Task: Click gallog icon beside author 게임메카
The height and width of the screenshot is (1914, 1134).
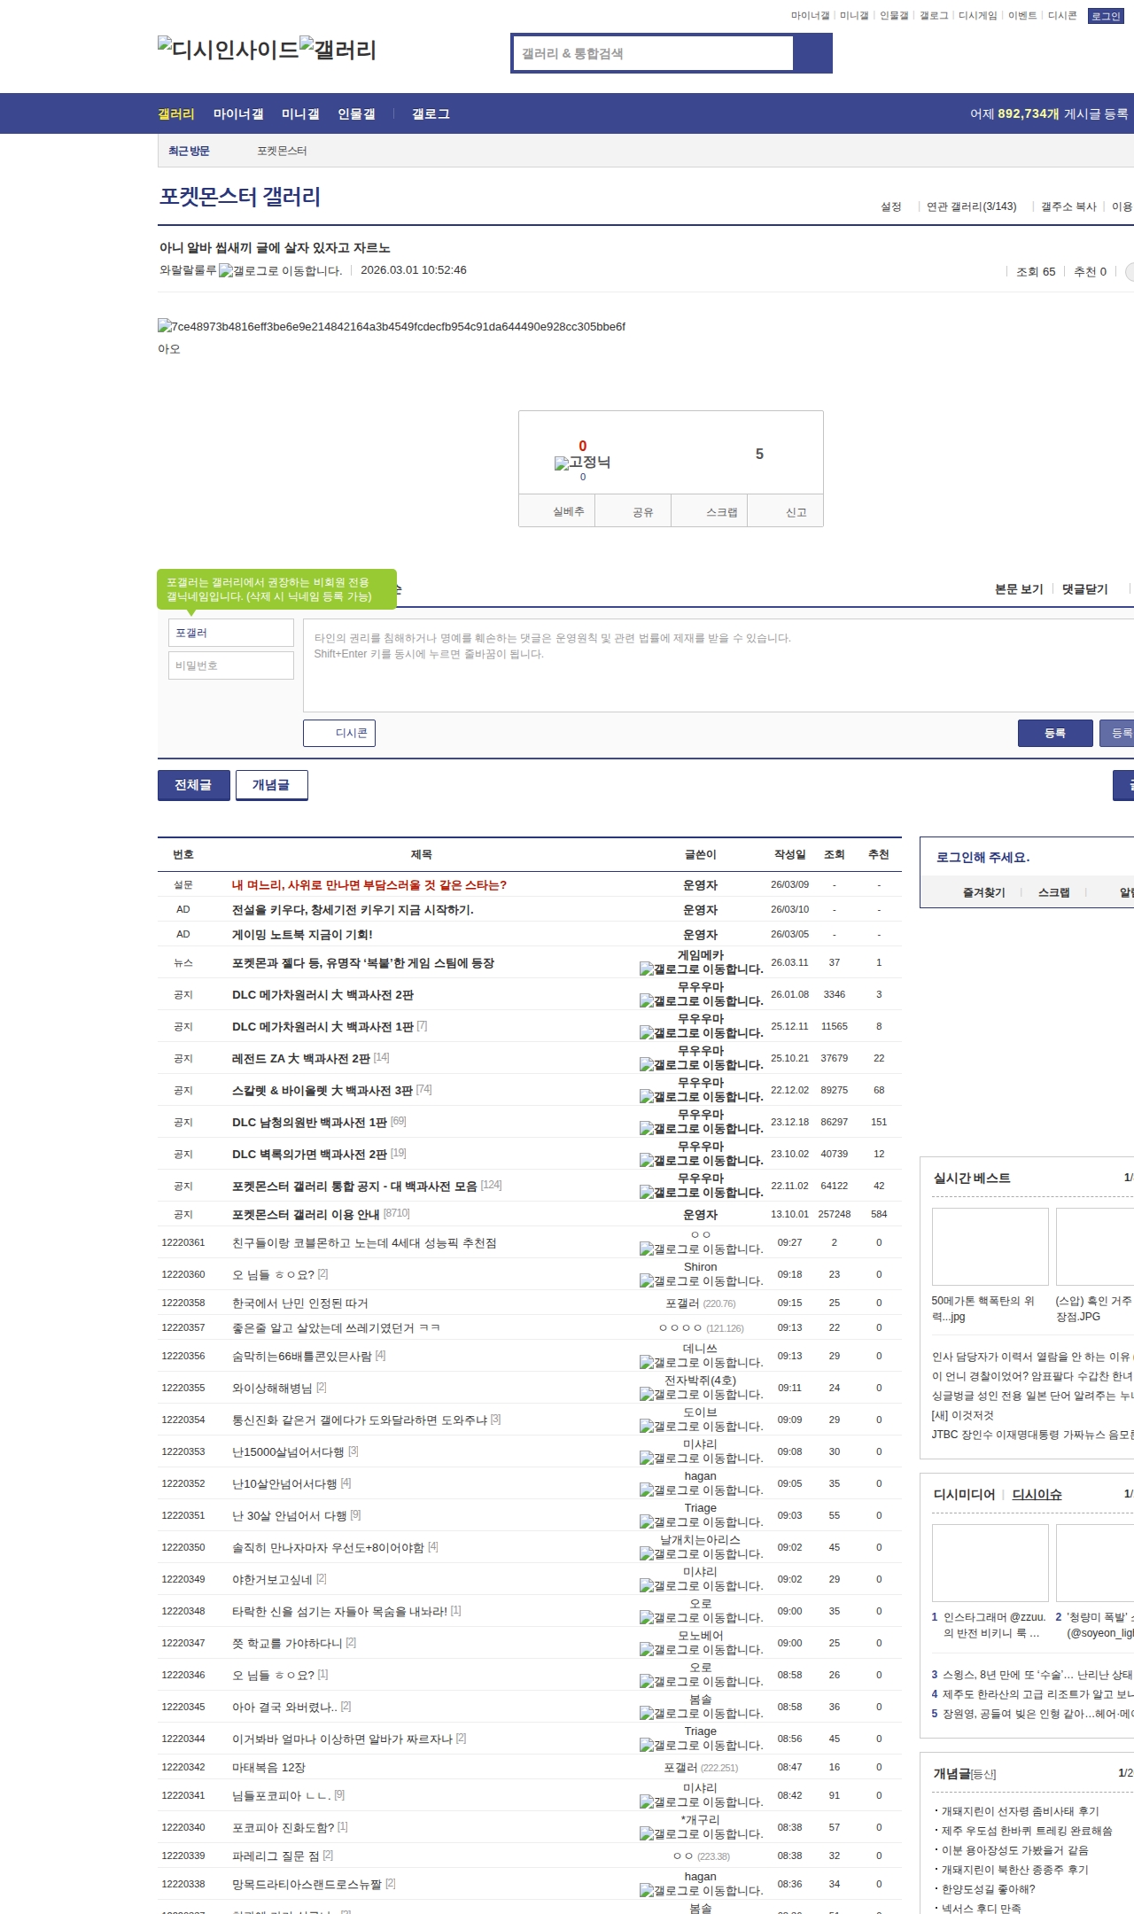Action: (x=701, y=969)
